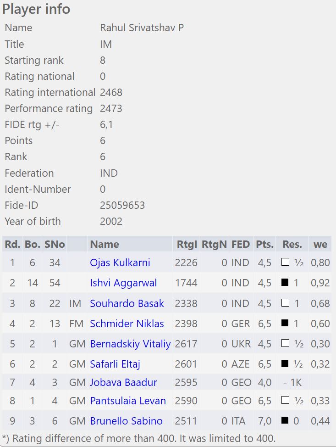
Task: Select Safarli Eltaj opponent link
Action: point(115,364)
